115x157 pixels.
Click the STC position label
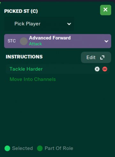[12, 41]
